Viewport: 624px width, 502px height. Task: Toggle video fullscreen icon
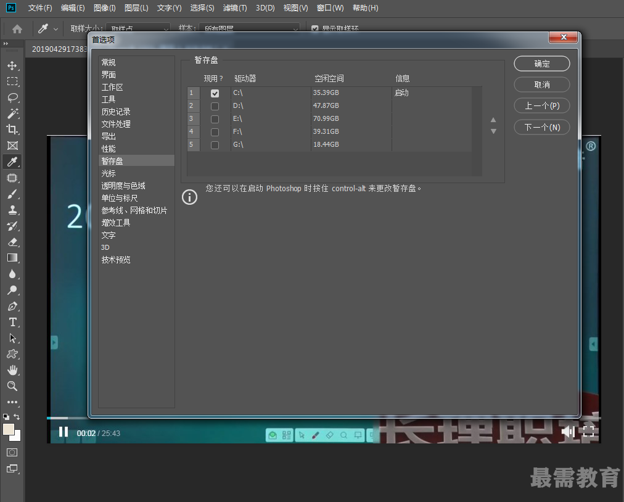(x=589, y=431)
